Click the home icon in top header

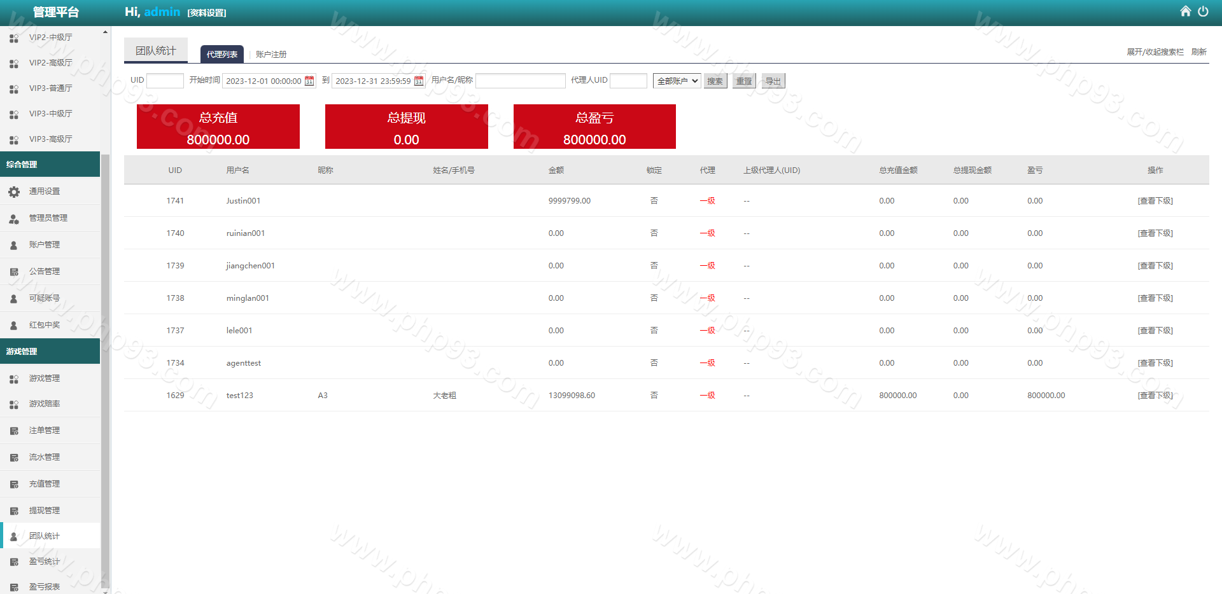pyautogui.click(x=1185, y=11)
